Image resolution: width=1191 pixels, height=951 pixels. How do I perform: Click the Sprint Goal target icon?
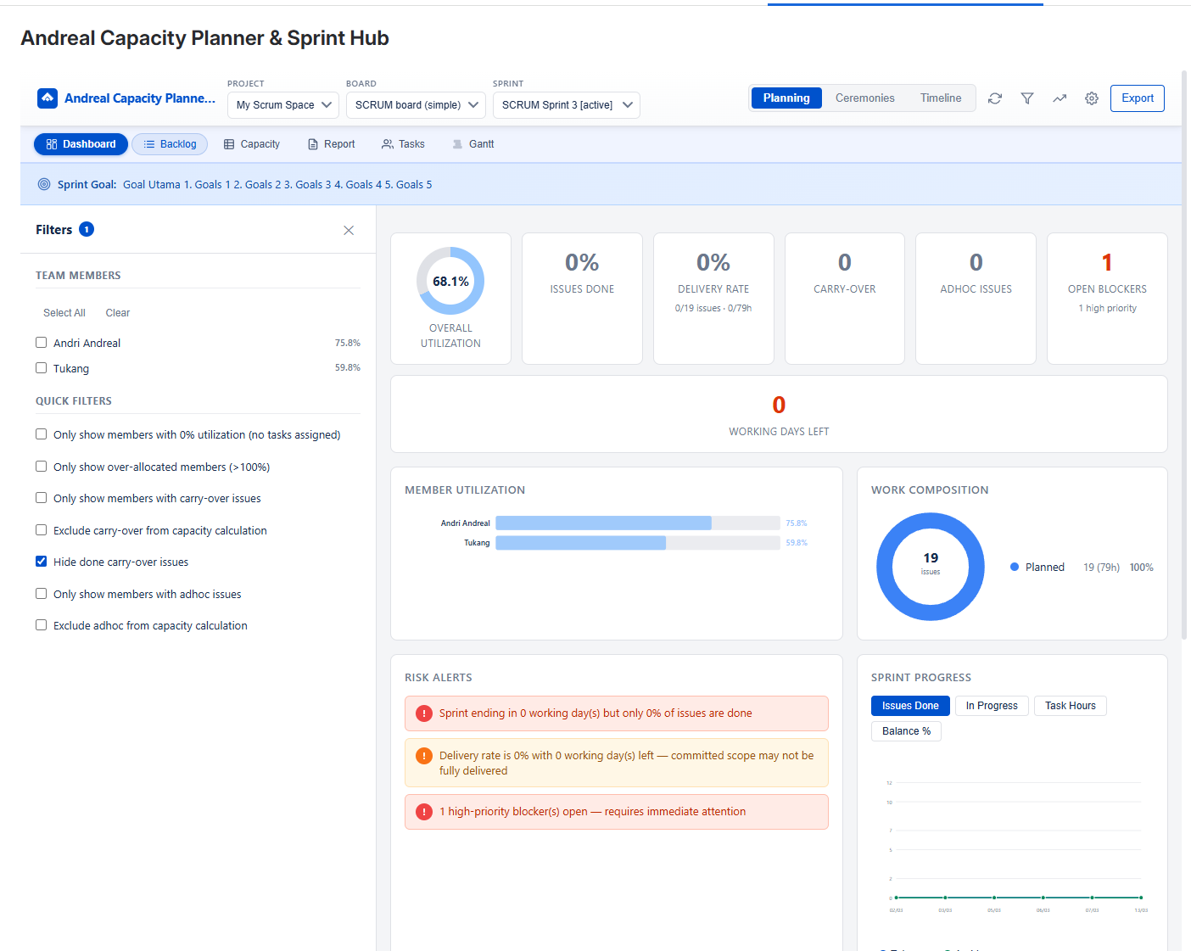44,184
